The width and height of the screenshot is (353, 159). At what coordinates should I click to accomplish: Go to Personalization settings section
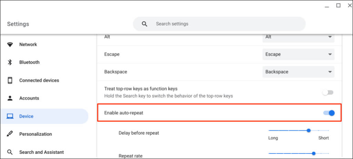pos(36,134)
